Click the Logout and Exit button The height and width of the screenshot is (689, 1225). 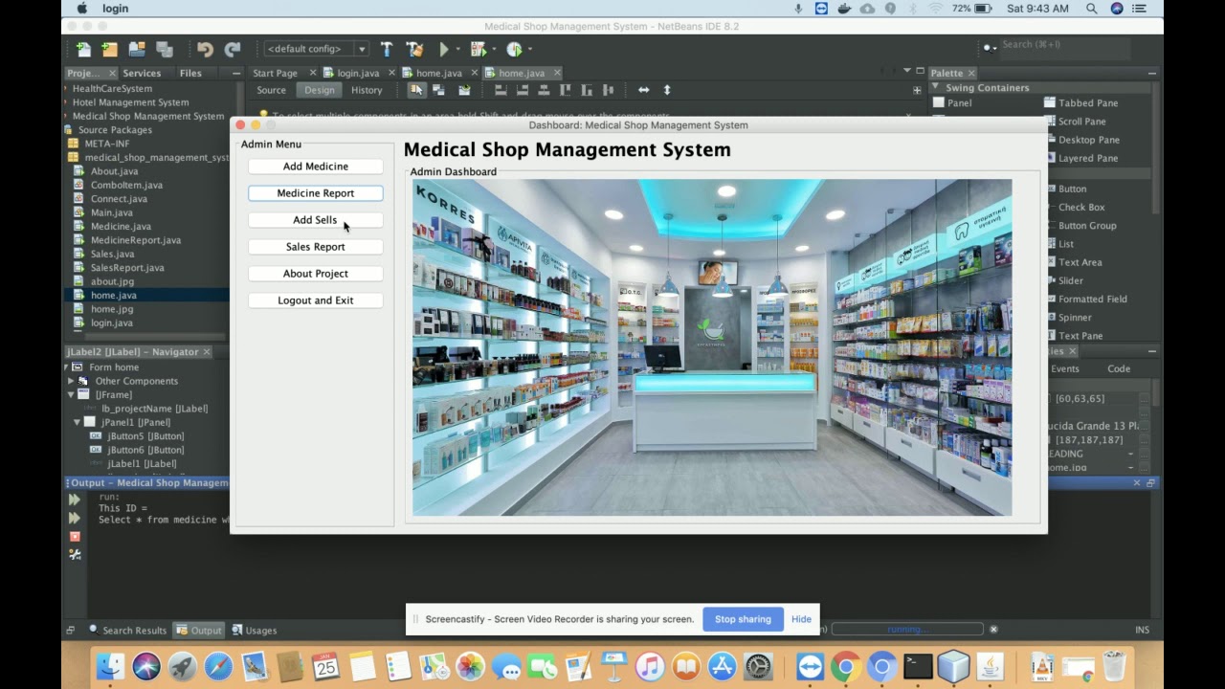[316, 300]
